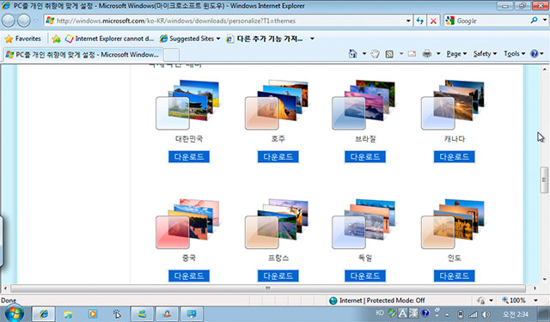Viewport: 550px width, 322px height.
Task: Click the Print icon
Action: coord(427,54)
